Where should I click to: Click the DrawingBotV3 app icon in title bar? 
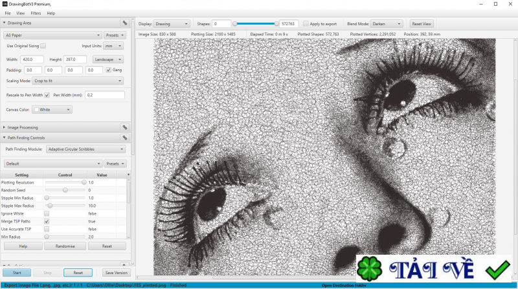point(4,4)
